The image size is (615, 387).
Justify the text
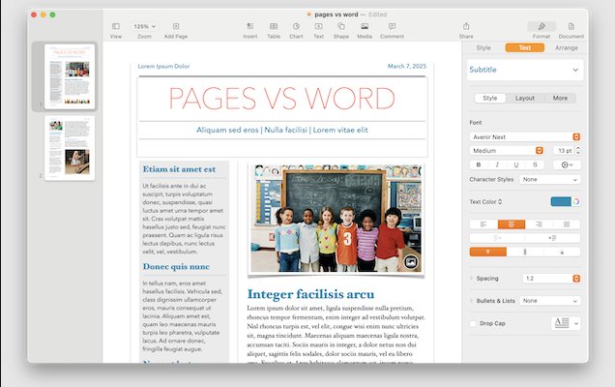click(567, 224)
